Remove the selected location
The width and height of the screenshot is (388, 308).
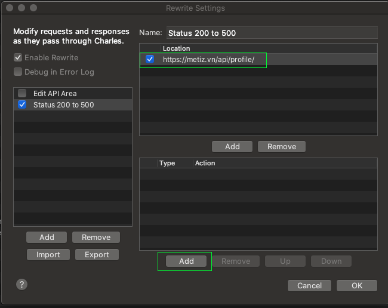click(282, 146)
